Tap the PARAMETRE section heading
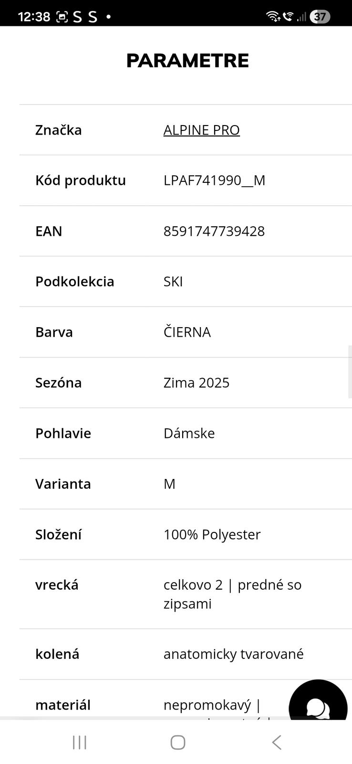Viewport: 352px width, 764px height. point(187,61)
